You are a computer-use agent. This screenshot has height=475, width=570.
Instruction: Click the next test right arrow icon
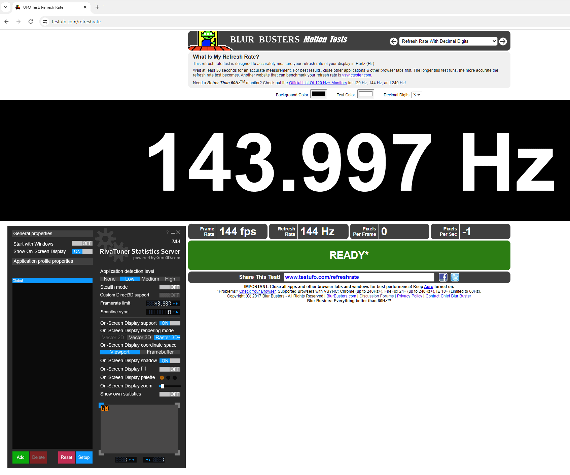(x=503, y=41)
